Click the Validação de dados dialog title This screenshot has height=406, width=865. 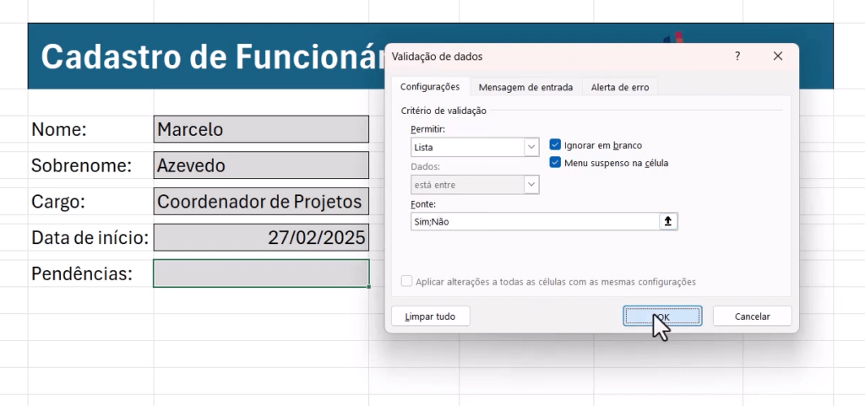pyautogui.click(x=437, y=57)
